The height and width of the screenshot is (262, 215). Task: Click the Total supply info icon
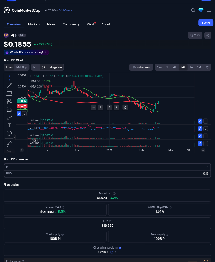(62, 235)
